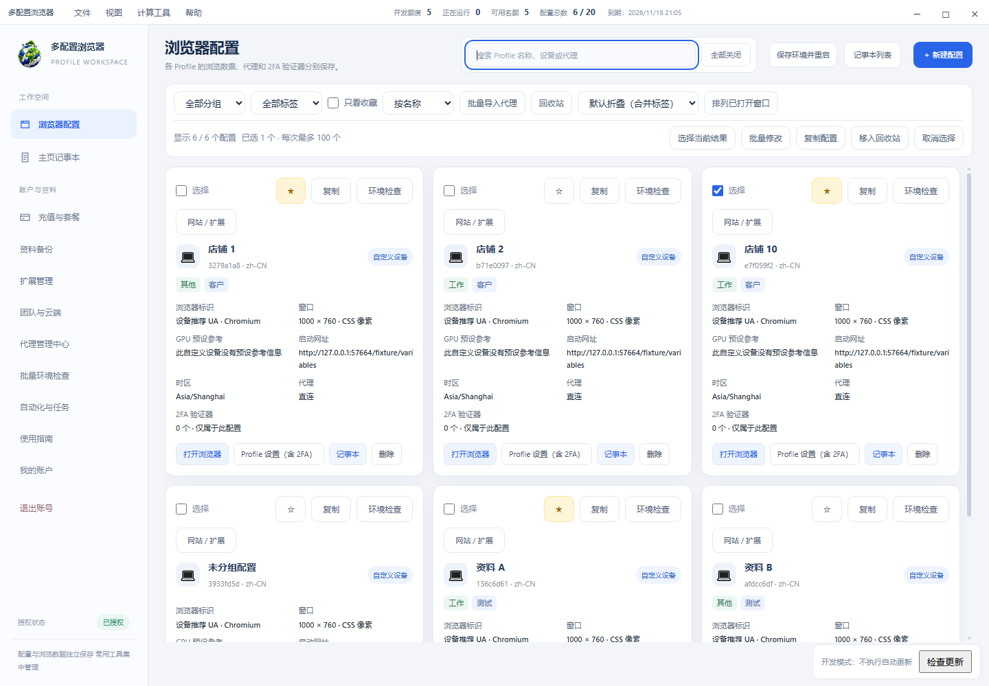
Task: Open the 计算工具 menu
Action: (x=154, y=12)
